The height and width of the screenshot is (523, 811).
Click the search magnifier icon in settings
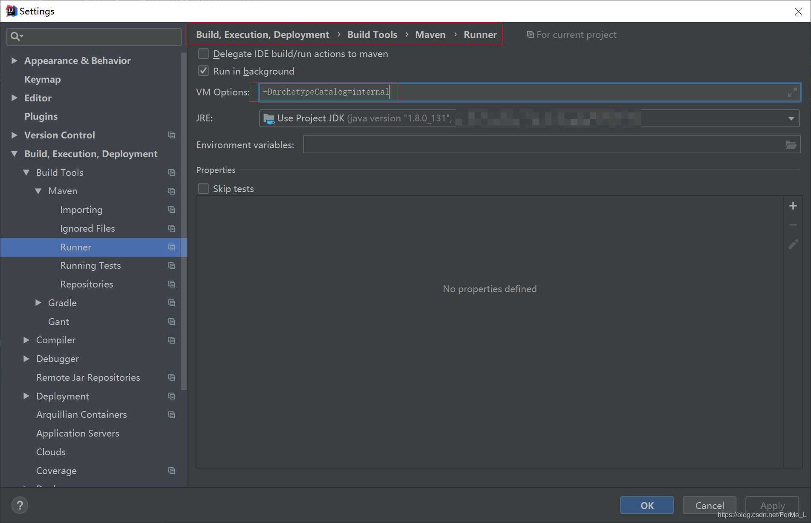16,37
